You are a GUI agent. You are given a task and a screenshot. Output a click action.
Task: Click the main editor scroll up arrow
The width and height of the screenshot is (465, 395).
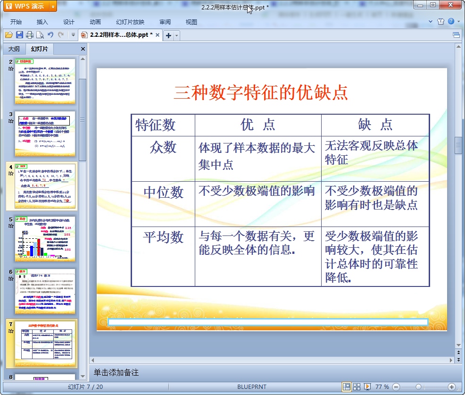click(x=458, y=47)
